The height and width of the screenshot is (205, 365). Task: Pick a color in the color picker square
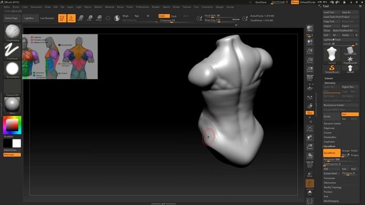[x=12, y=125]
